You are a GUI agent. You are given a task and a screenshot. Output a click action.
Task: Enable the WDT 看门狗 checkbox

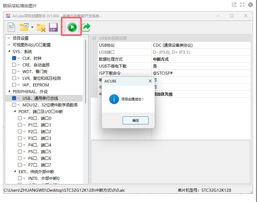click(14, 72)
